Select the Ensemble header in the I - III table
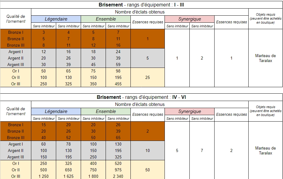The width and height of the screenshot is (283, 179). (x=106, y=19)
